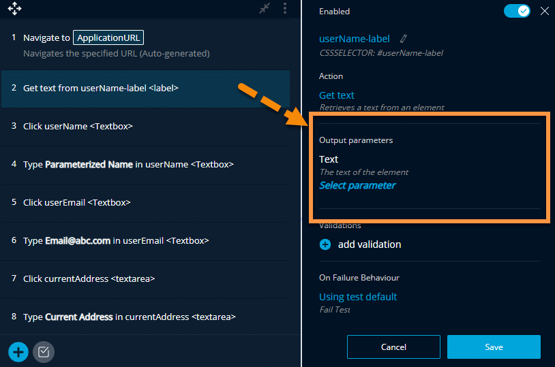The width and height of the screenshot is (555, 367).
Task: Click the Output parameters heading
Action: coord(356,140)
